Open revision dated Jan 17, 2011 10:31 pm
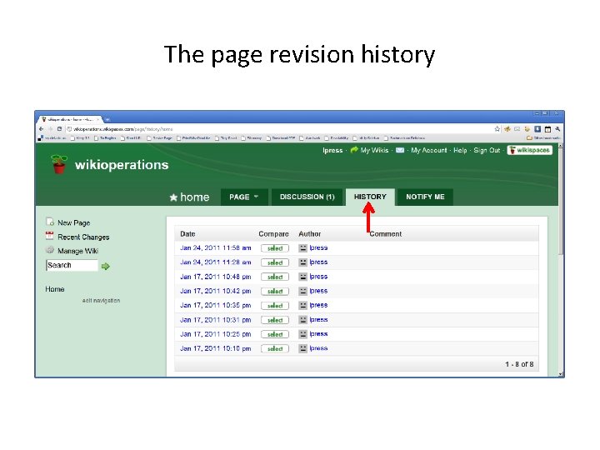 (x=216, y=319)
